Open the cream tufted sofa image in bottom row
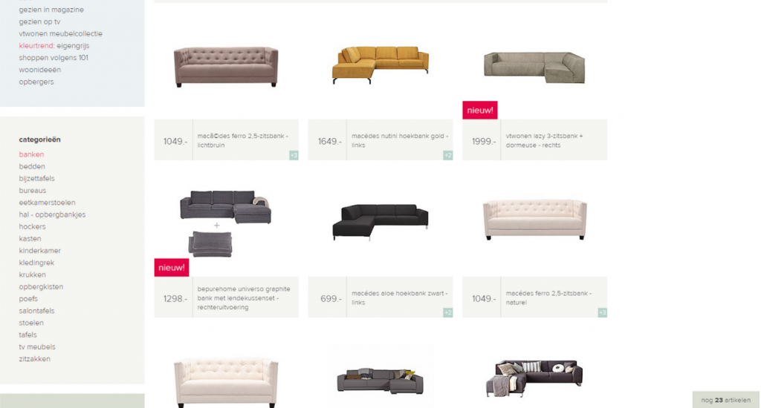This screenshot has width=761, height=408. click(x=226, y=383)
